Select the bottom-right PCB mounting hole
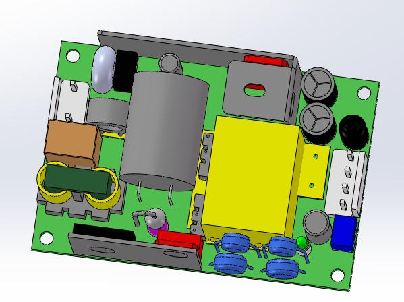The height and width of the screenshot is (302, 404). pos(338,275)
